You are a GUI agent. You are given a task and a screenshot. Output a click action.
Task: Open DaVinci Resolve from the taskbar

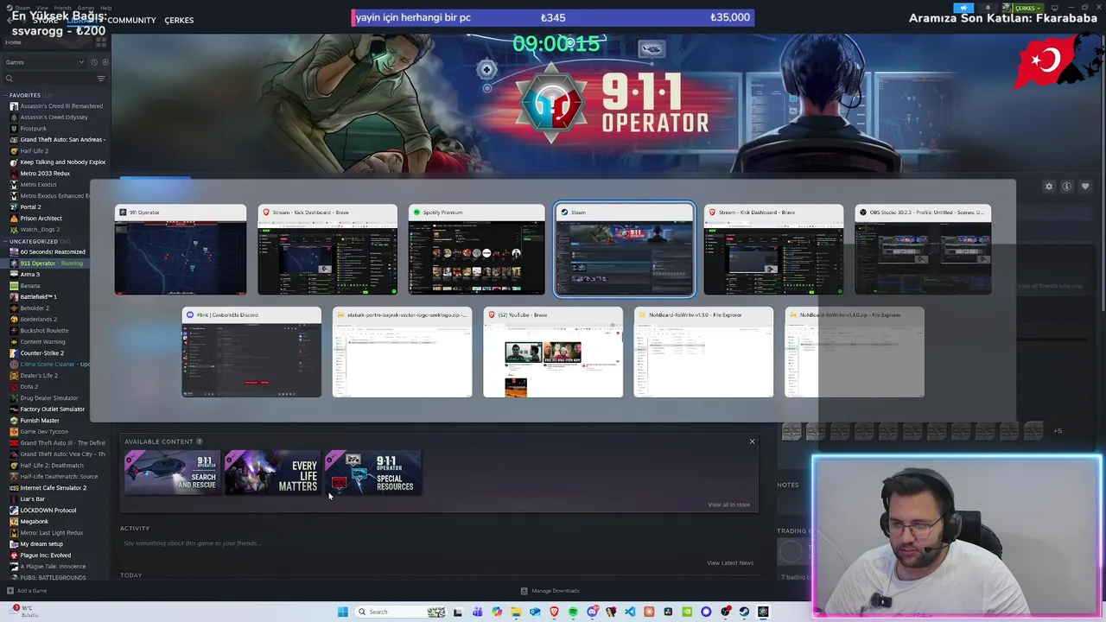(x=668, y=612)
